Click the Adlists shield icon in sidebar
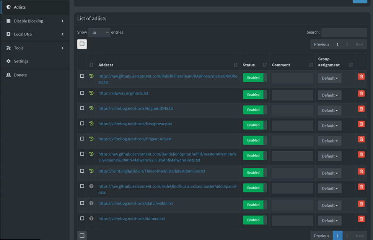 [8, 7]
